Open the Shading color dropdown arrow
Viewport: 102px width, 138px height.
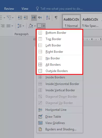(x=35, y=26)
